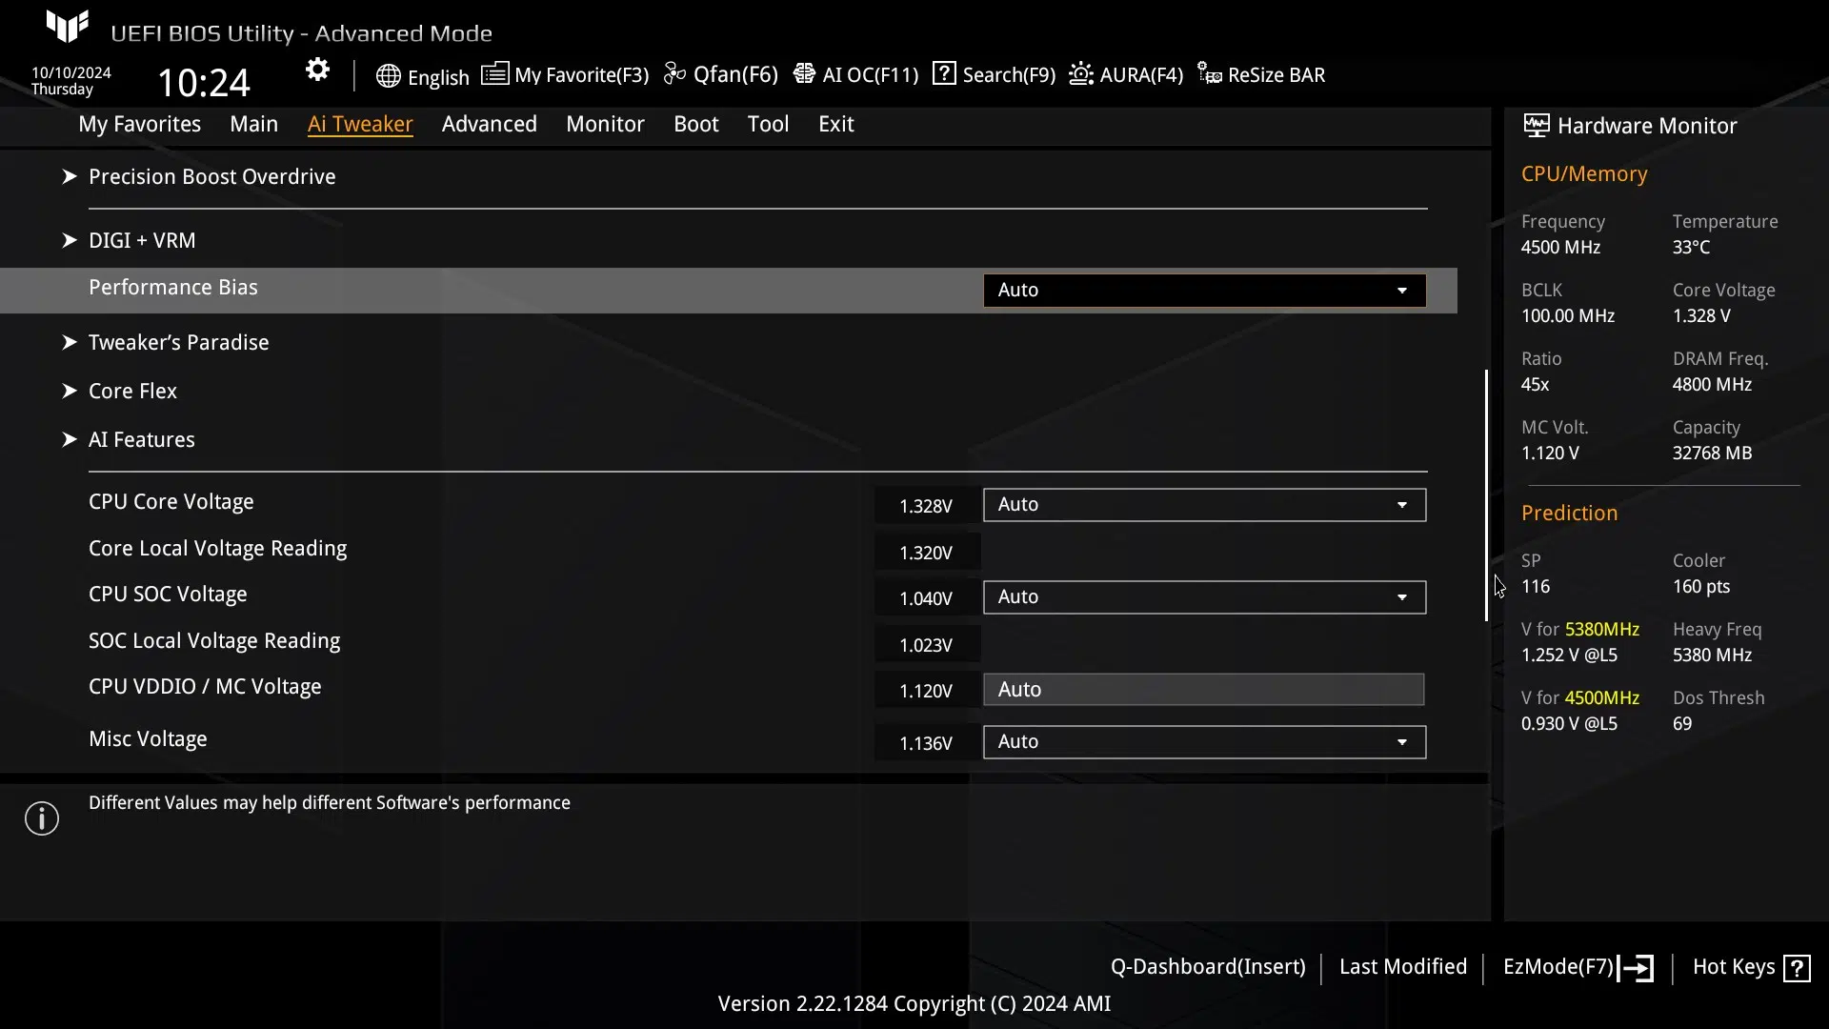Click the globe language icon

pos(388,76)
